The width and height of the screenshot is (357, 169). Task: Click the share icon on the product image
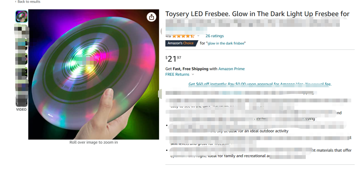pos(151,17)
